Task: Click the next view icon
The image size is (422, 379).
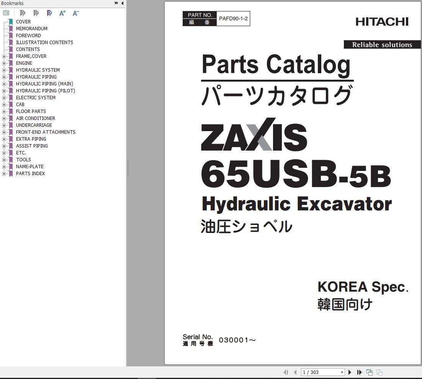Action: coord(379,372)
